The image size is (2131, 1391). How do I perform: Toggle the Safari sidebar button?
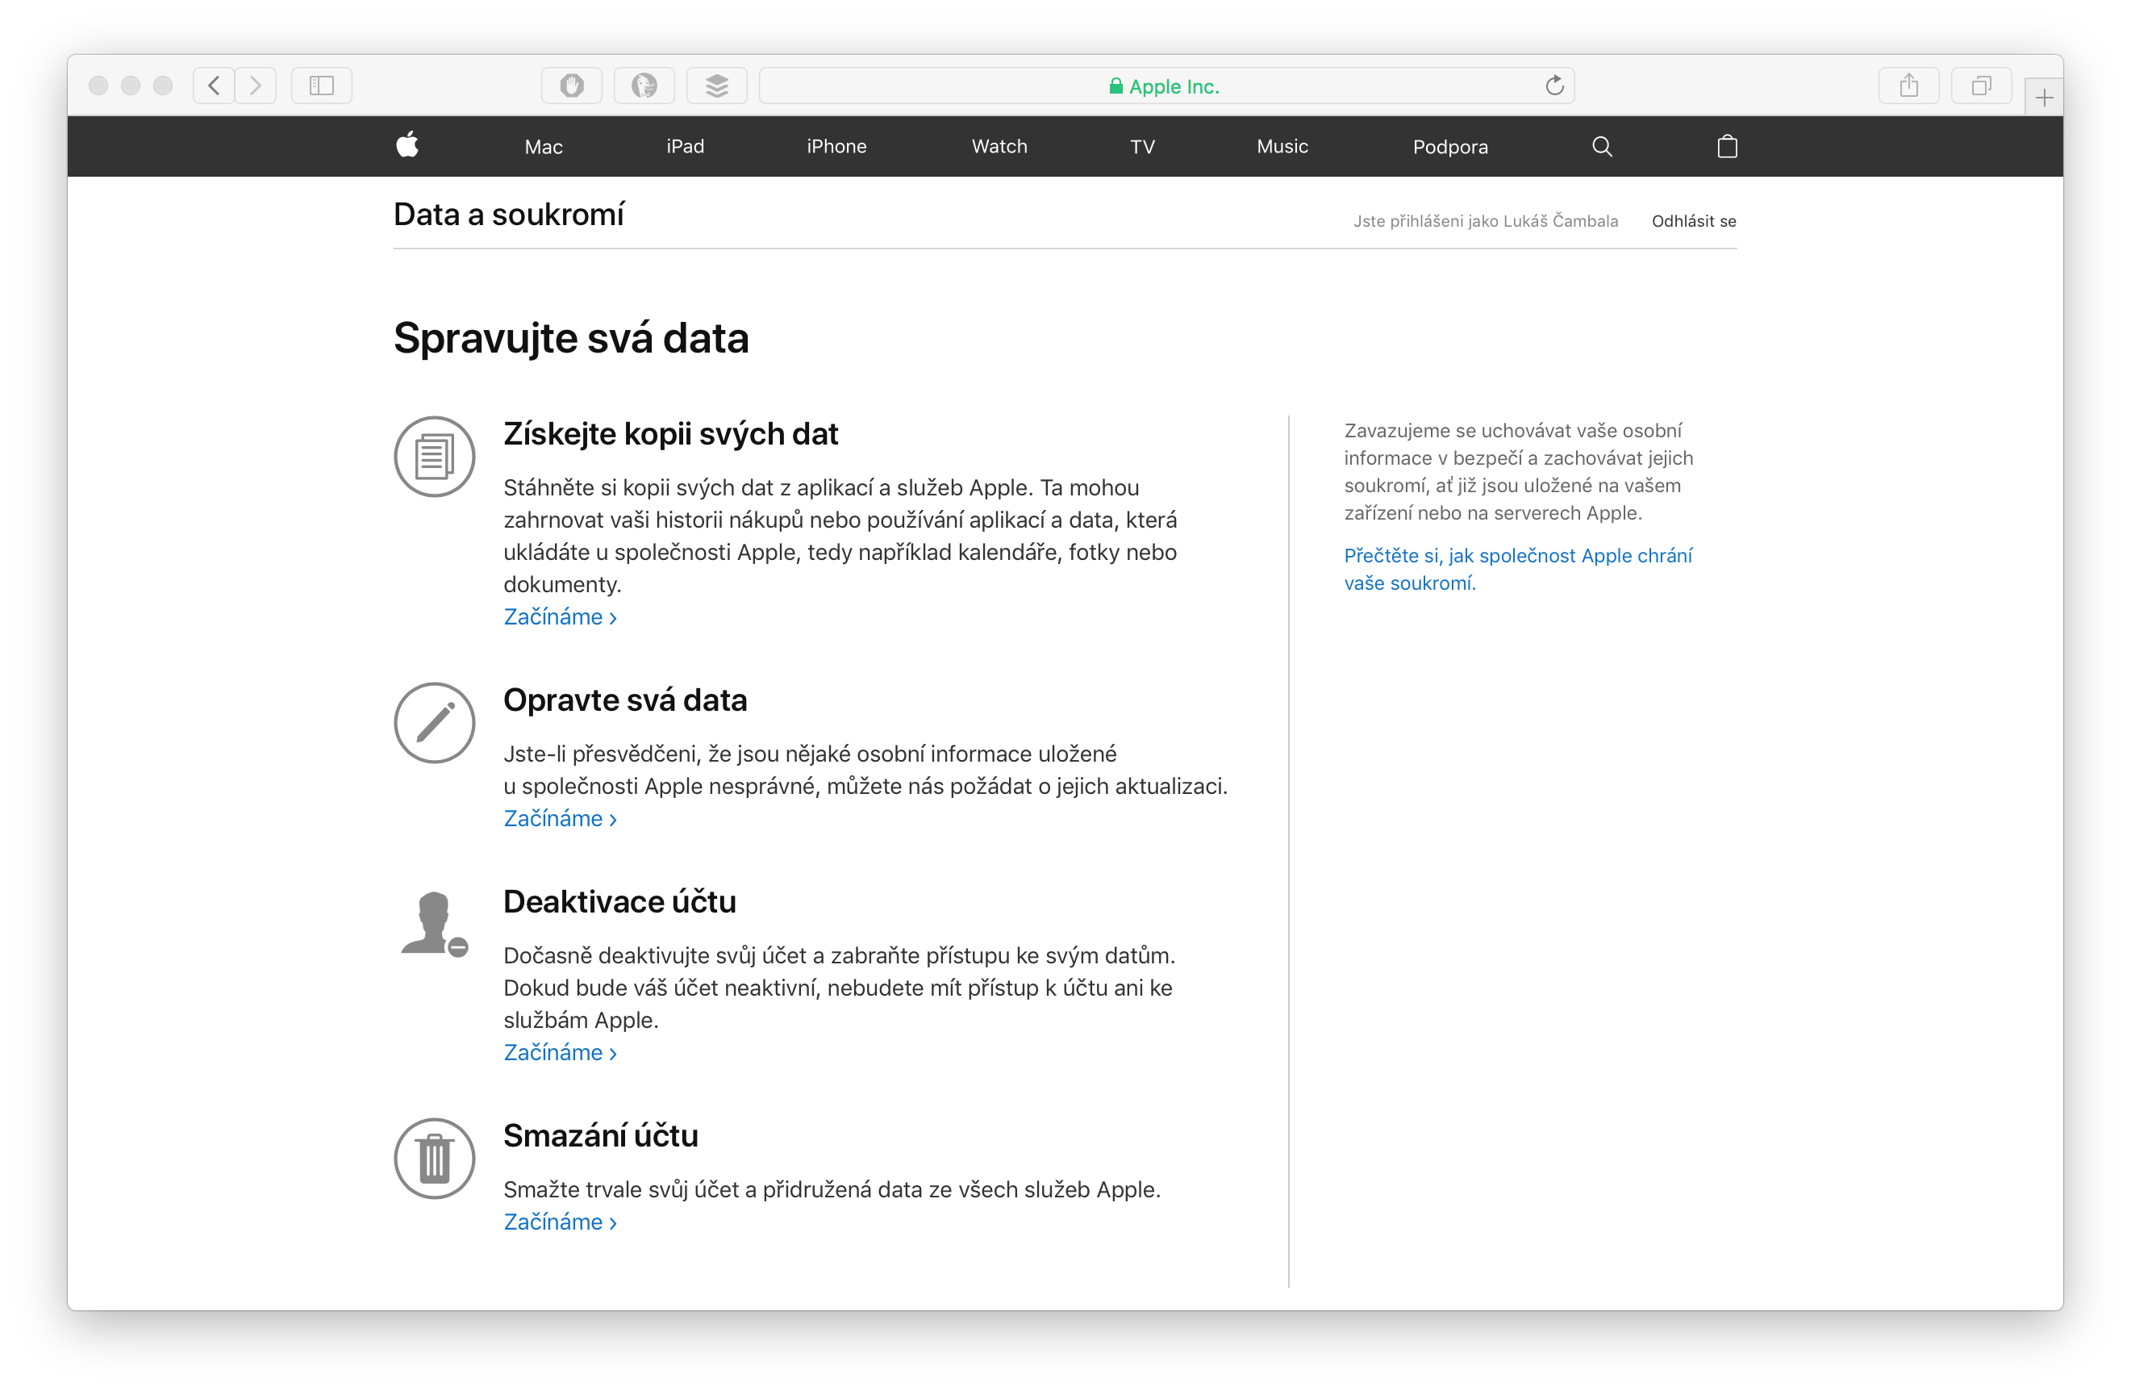(322, 86)
